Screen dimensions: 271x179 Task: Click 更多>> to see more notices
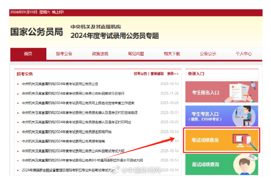173,74
